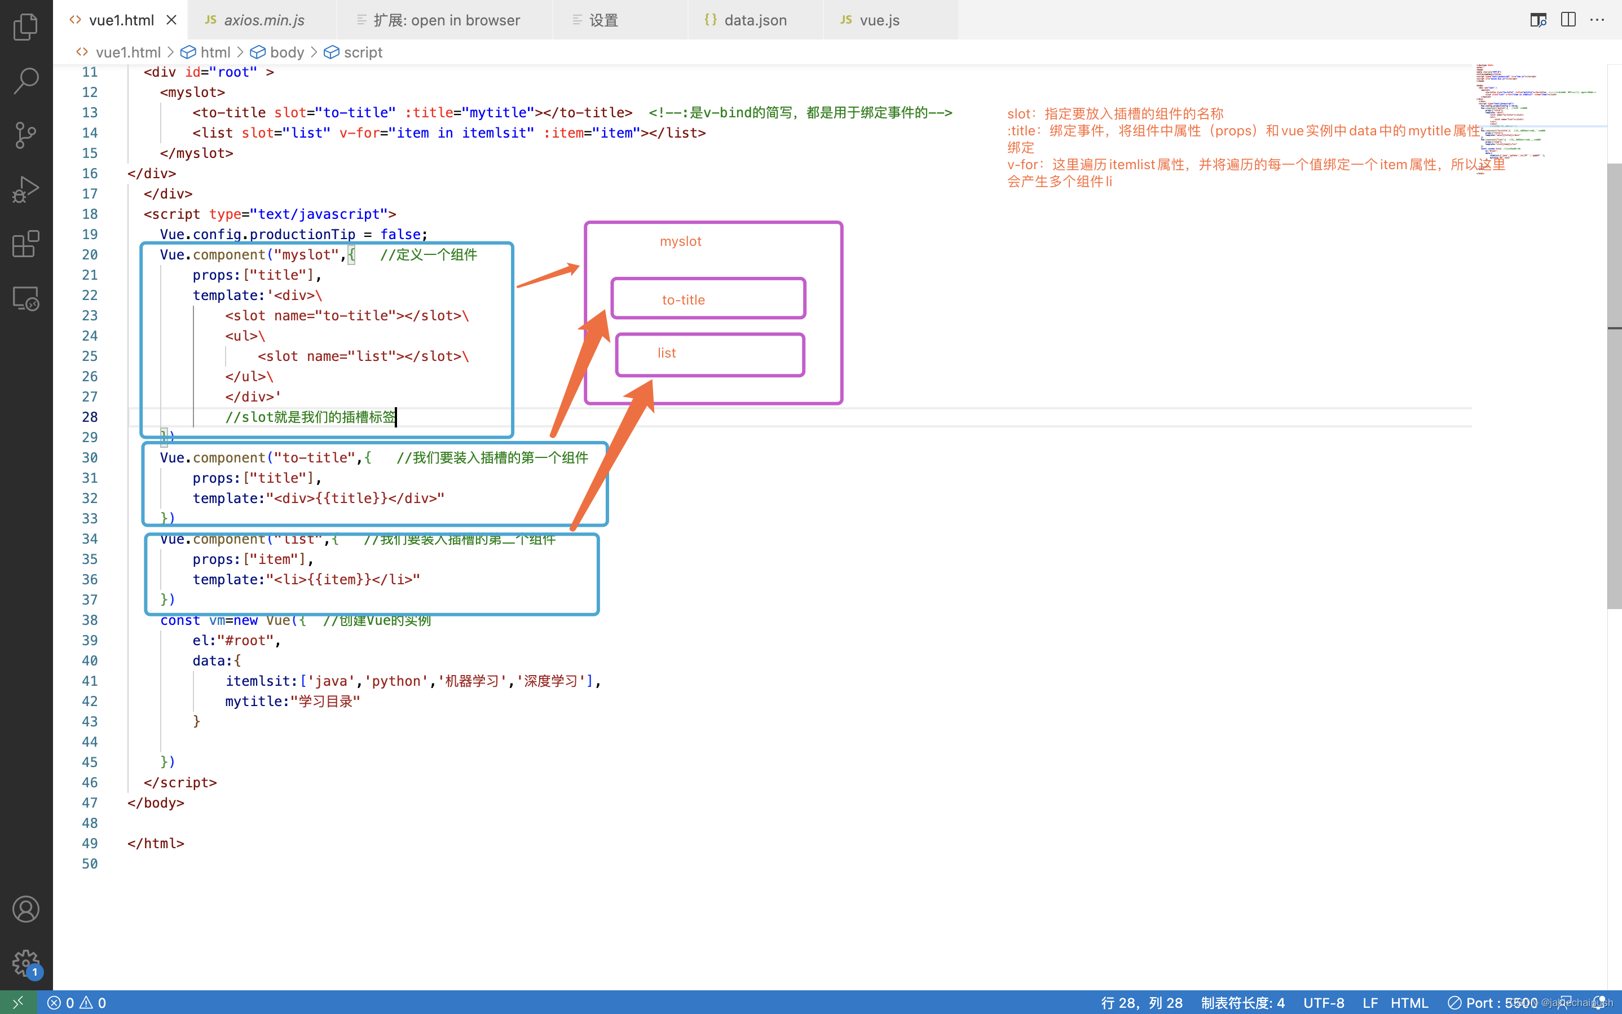1622x1014 pixels.
Task: Click the vertical editor scrollbar thumb
Action: (x=1614, y=386)
